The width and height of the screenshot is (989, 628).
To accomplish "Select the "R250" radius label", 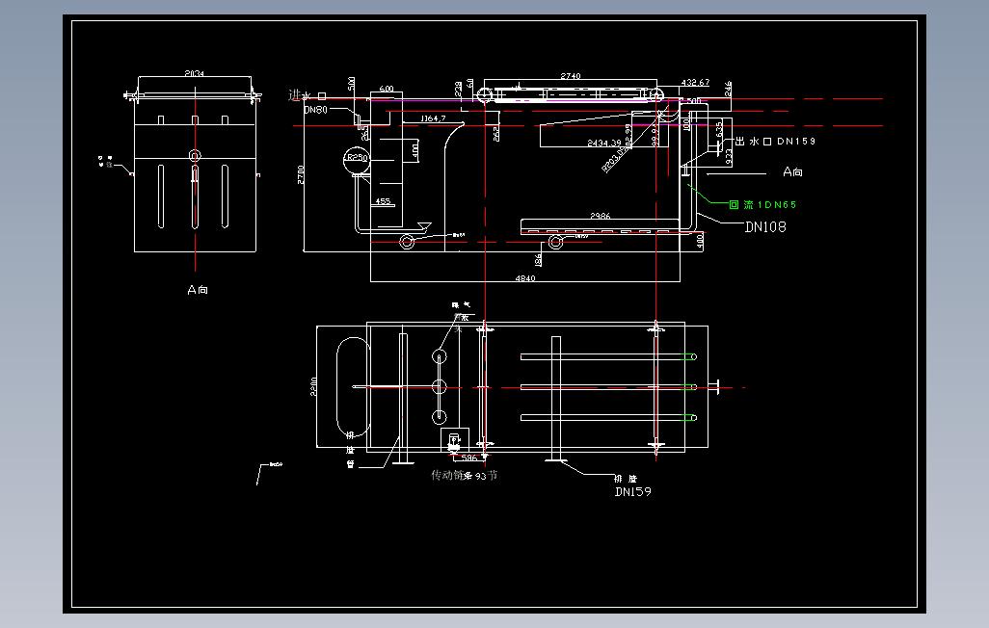I will [357, 158].
